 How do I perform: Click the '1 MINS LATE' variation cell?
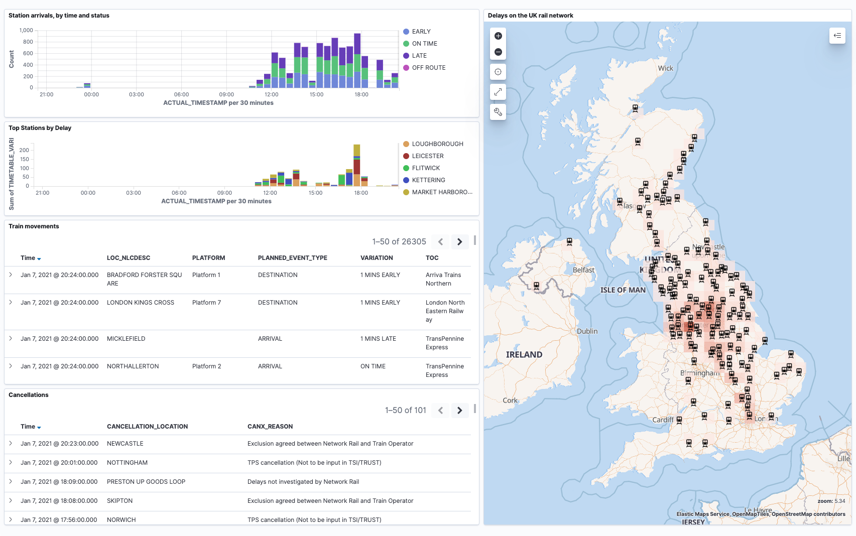pyautogui.click(x=378, y=339)
